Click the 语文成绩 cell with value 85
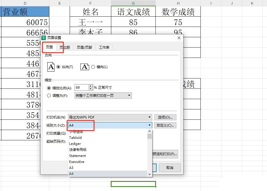The image size is (267, 191). 133,22
